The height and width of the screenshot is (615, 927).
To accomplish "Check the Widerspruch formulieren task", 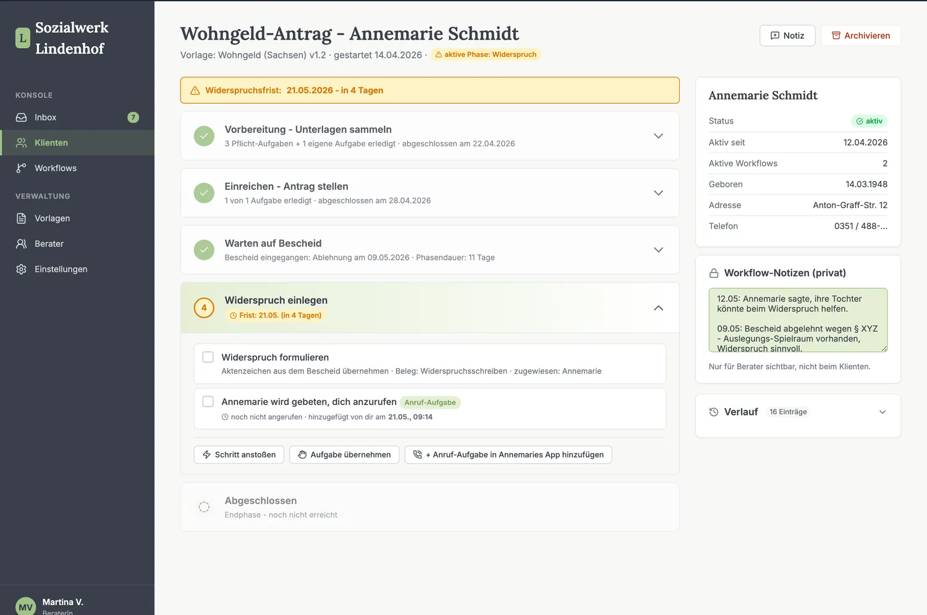I will (x=208, y=357).
